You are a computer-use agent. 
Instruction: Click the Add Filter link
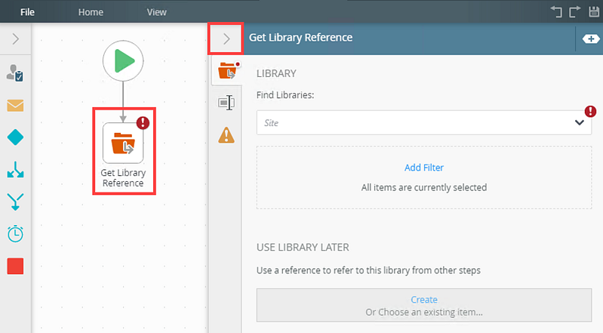(424, 168)
